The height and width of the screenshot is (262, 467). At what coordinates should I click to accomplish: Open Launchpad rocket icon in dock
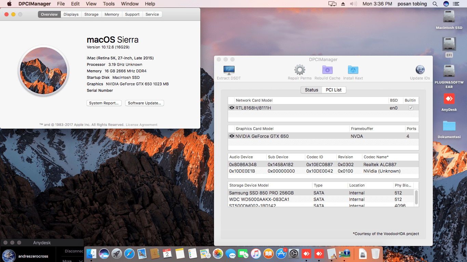click(x=117, y=253)
